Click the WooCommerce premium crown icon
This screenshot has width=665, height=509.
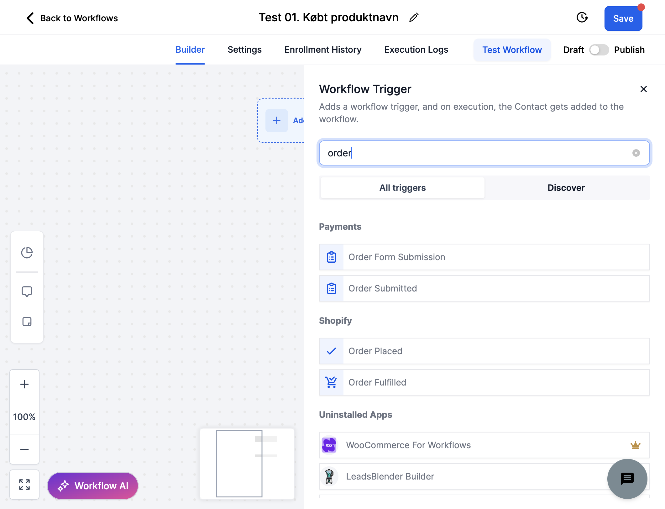(635, 445)
